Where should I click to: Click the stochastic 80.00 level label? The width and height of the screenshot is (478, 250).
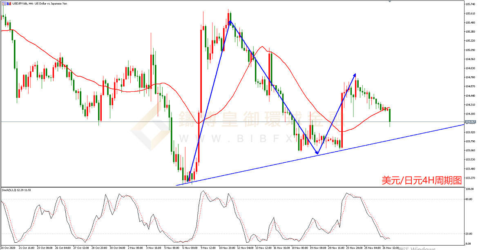tap(469, 199)
